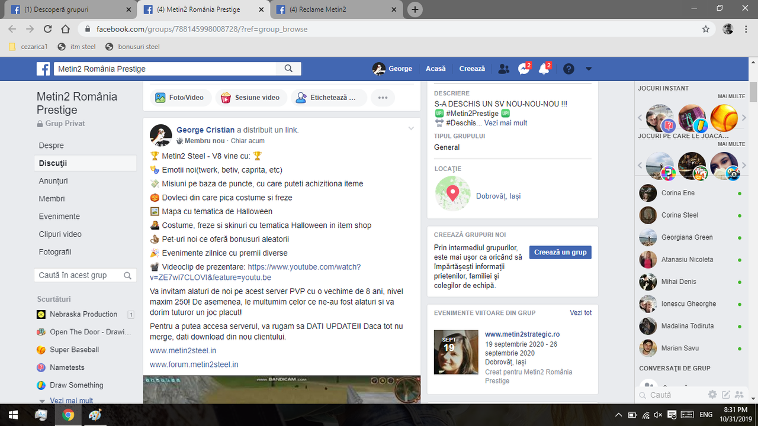Bookmark this page with the star icon

(x=706, y=29)
